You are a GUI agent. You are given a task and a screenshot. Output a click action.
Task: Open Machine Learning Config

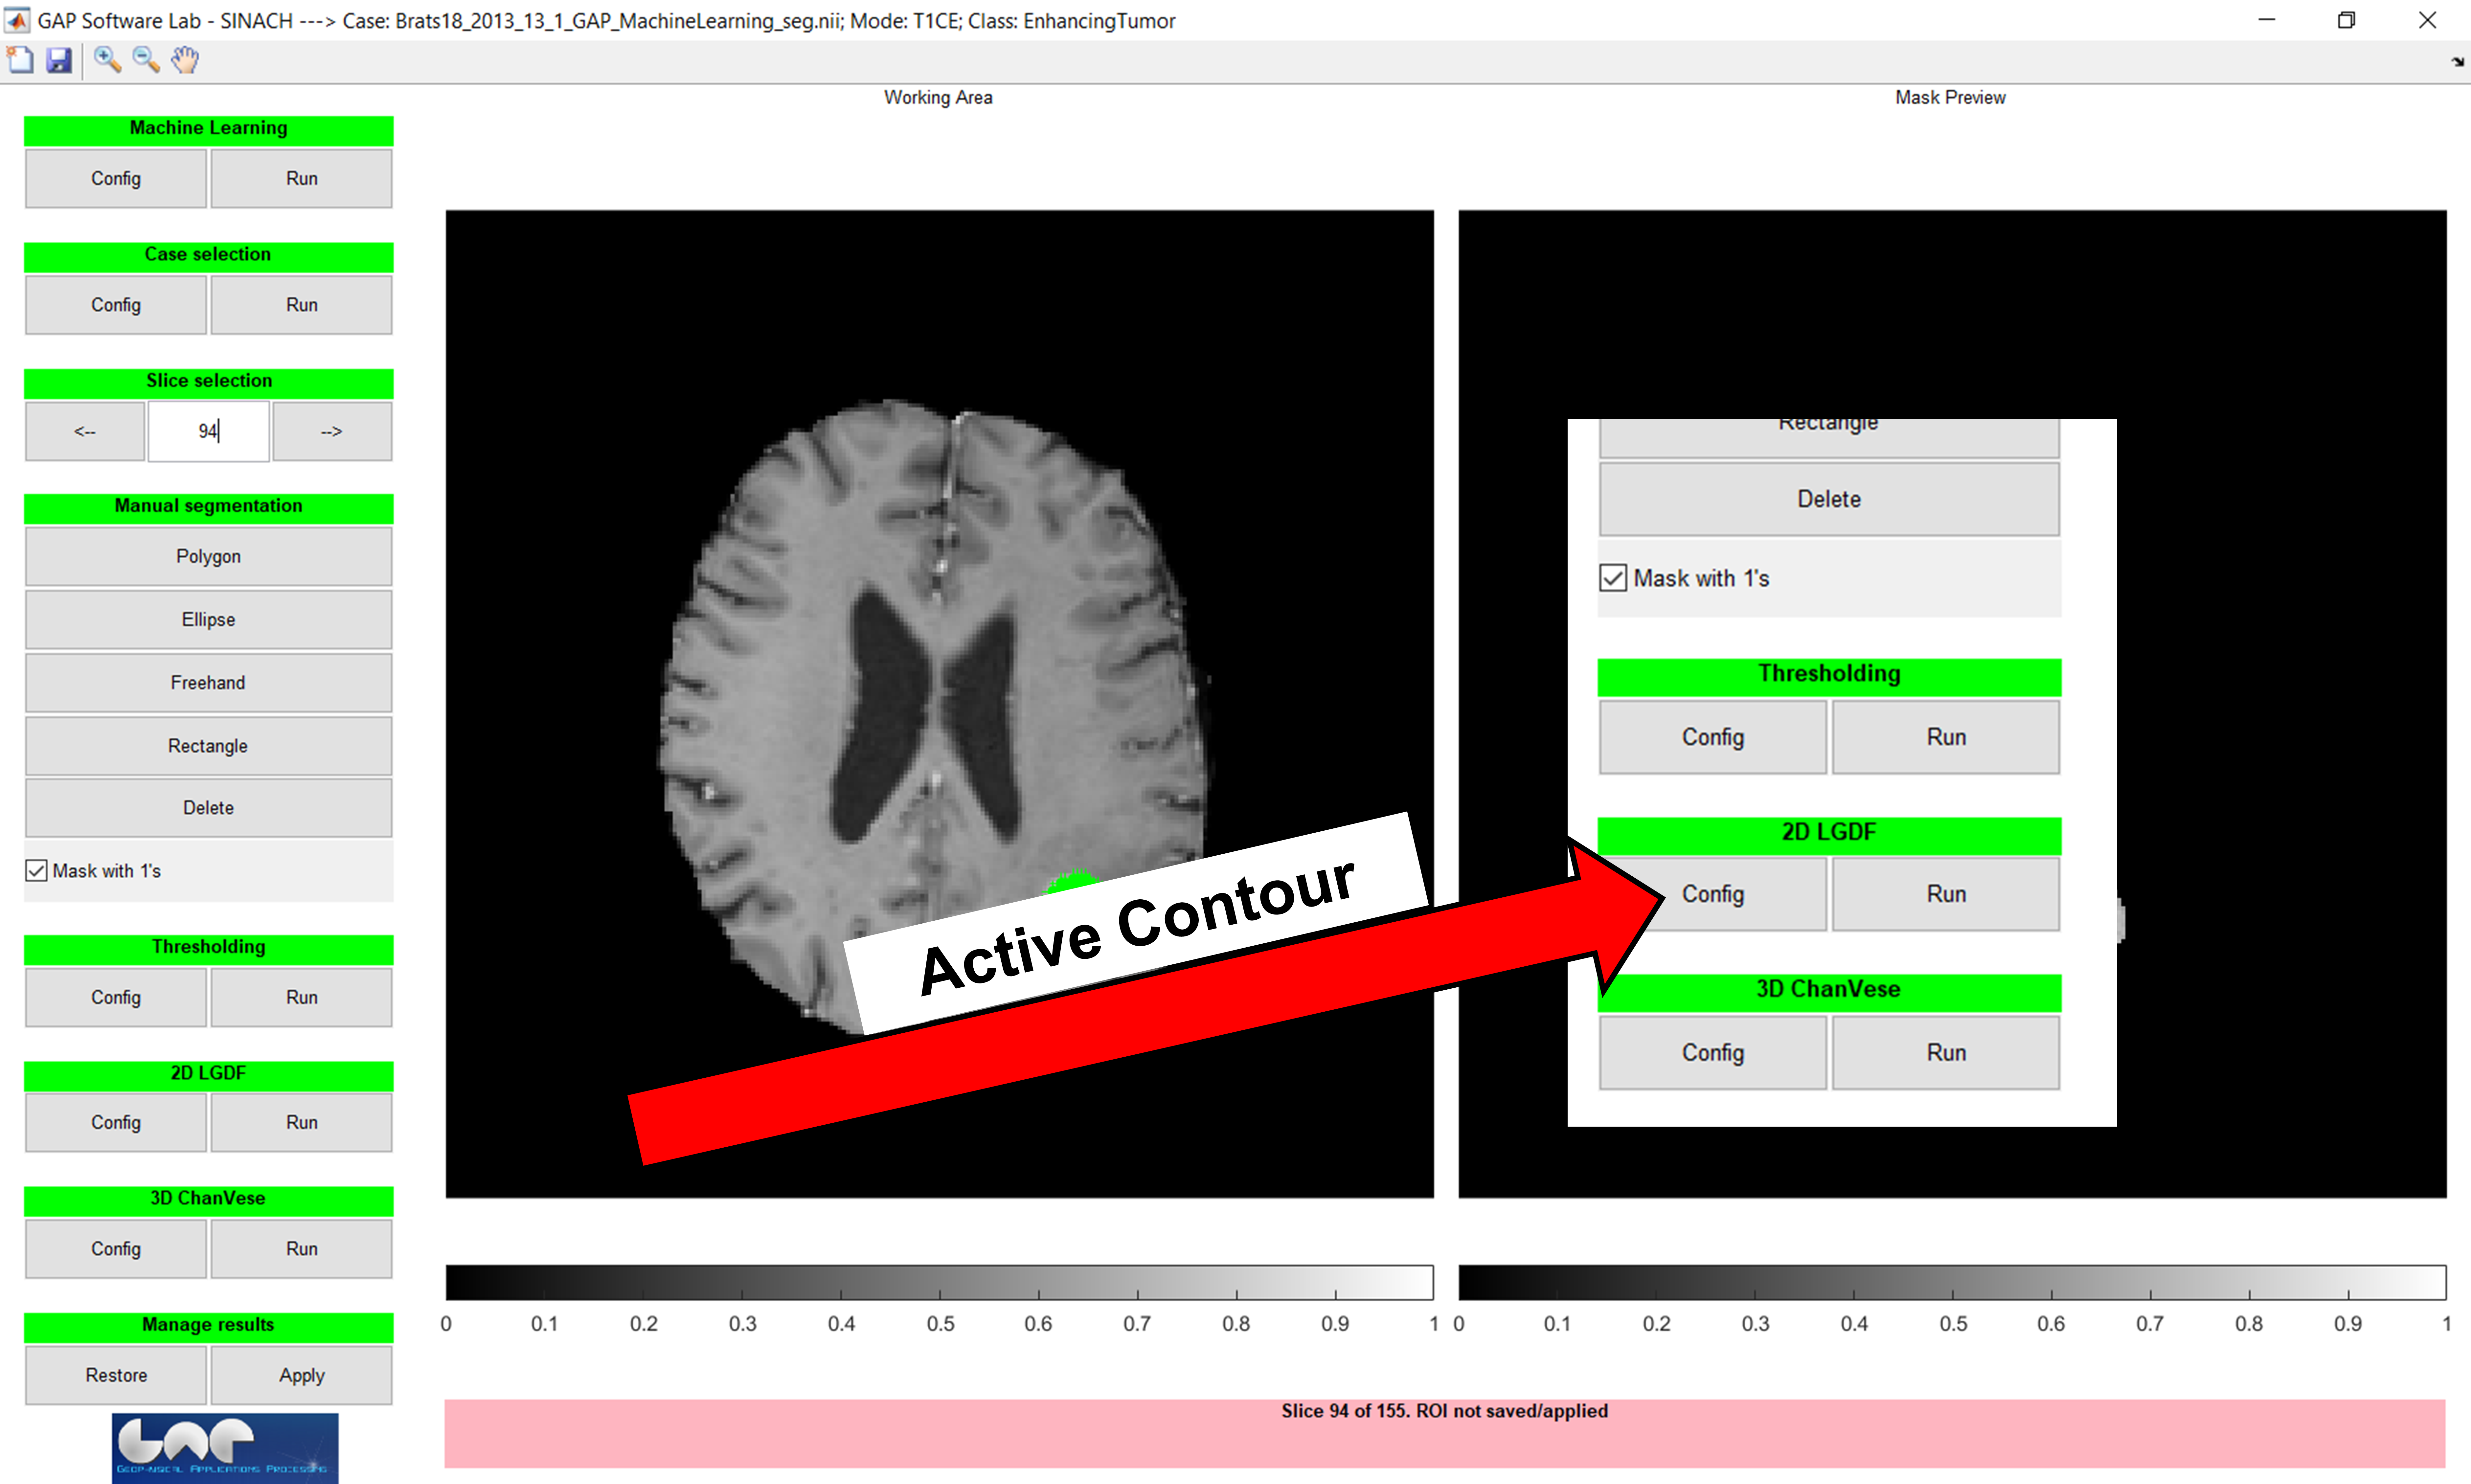(116, 179)
